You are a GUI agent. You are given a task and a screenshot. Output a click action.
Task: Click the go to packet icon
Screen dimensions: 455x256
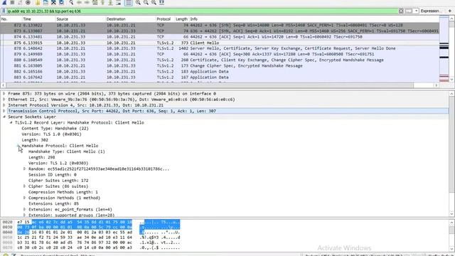(95, 2)
